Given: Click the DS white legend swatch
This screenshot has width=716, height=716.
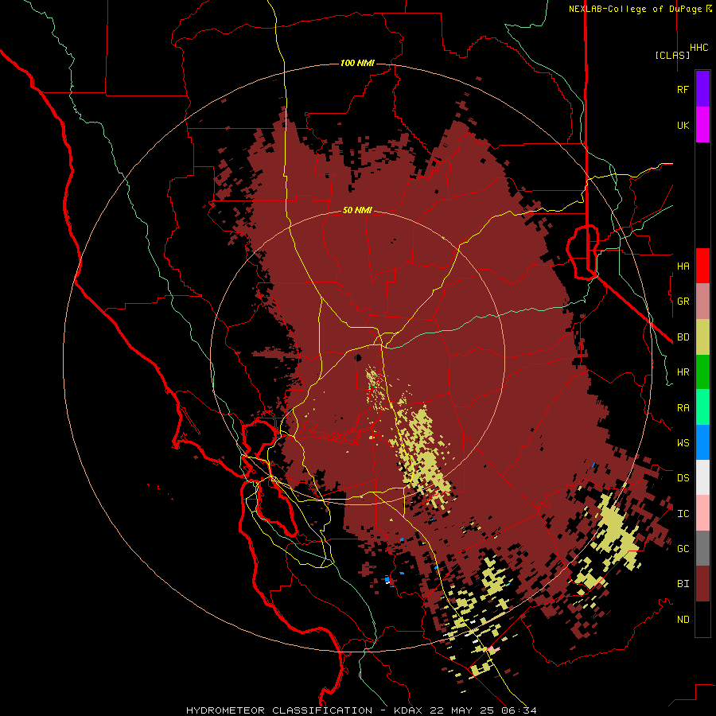Looking at the screenshot, I should [702, 477].
